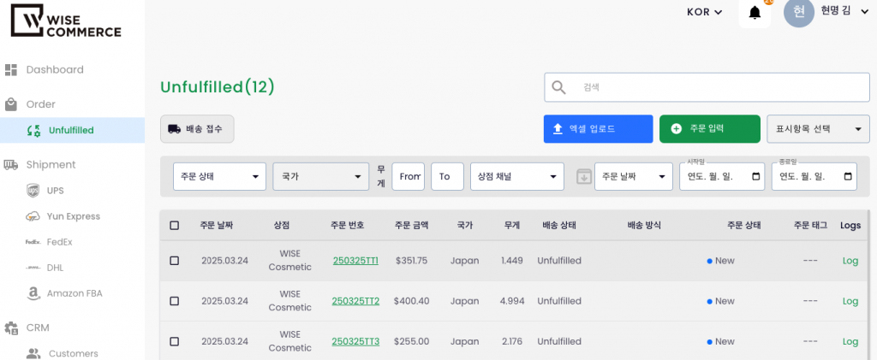Open the KOR language selector
The image size is (877, 360).
[704, 12]
